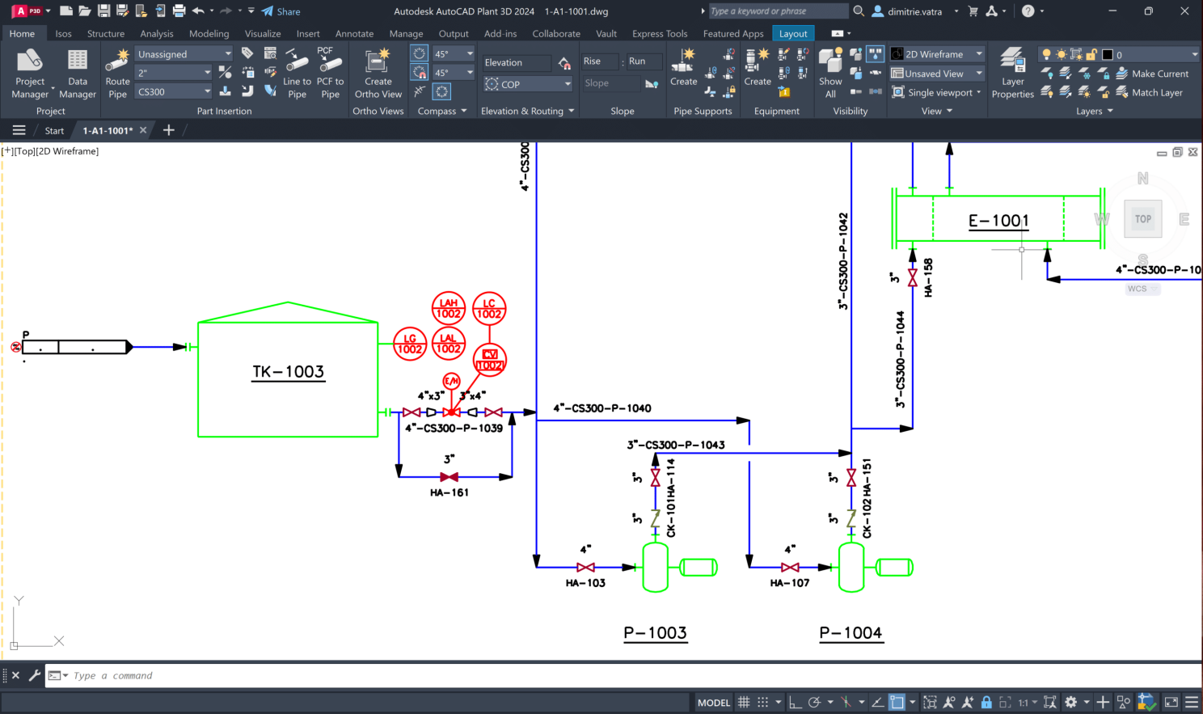Screen dimensions: 1203x714
Task: Open the Unsaved View dropdown
Action: 937,74
